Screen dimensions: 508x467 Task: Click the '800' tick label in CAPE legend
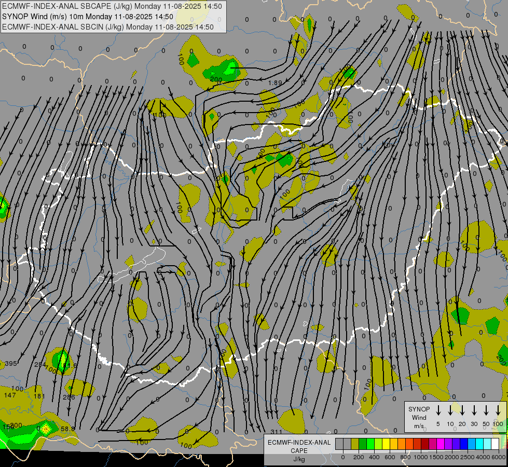click(405, 457)
